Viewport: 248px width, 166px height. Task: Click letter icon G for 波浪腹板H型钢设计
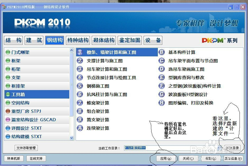(x=162, y=94)
